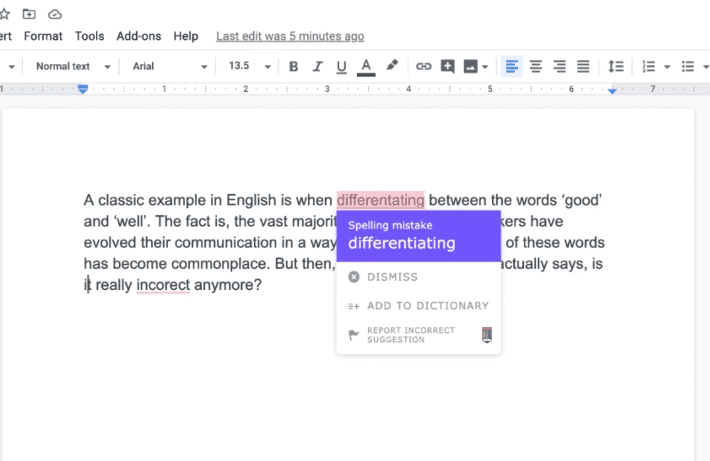The height and width of the screenshot is (461, 710).
Task: Open the Format menu
Action: (43, 36)
